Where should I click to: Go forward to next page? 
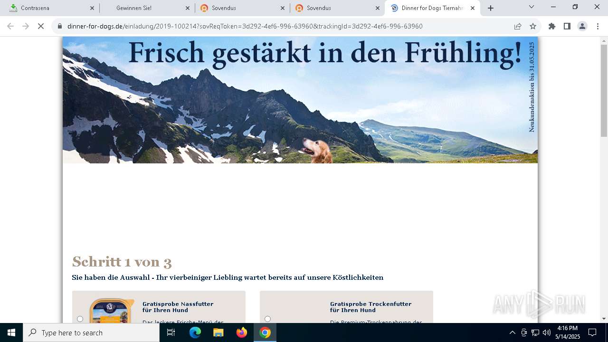26,26
